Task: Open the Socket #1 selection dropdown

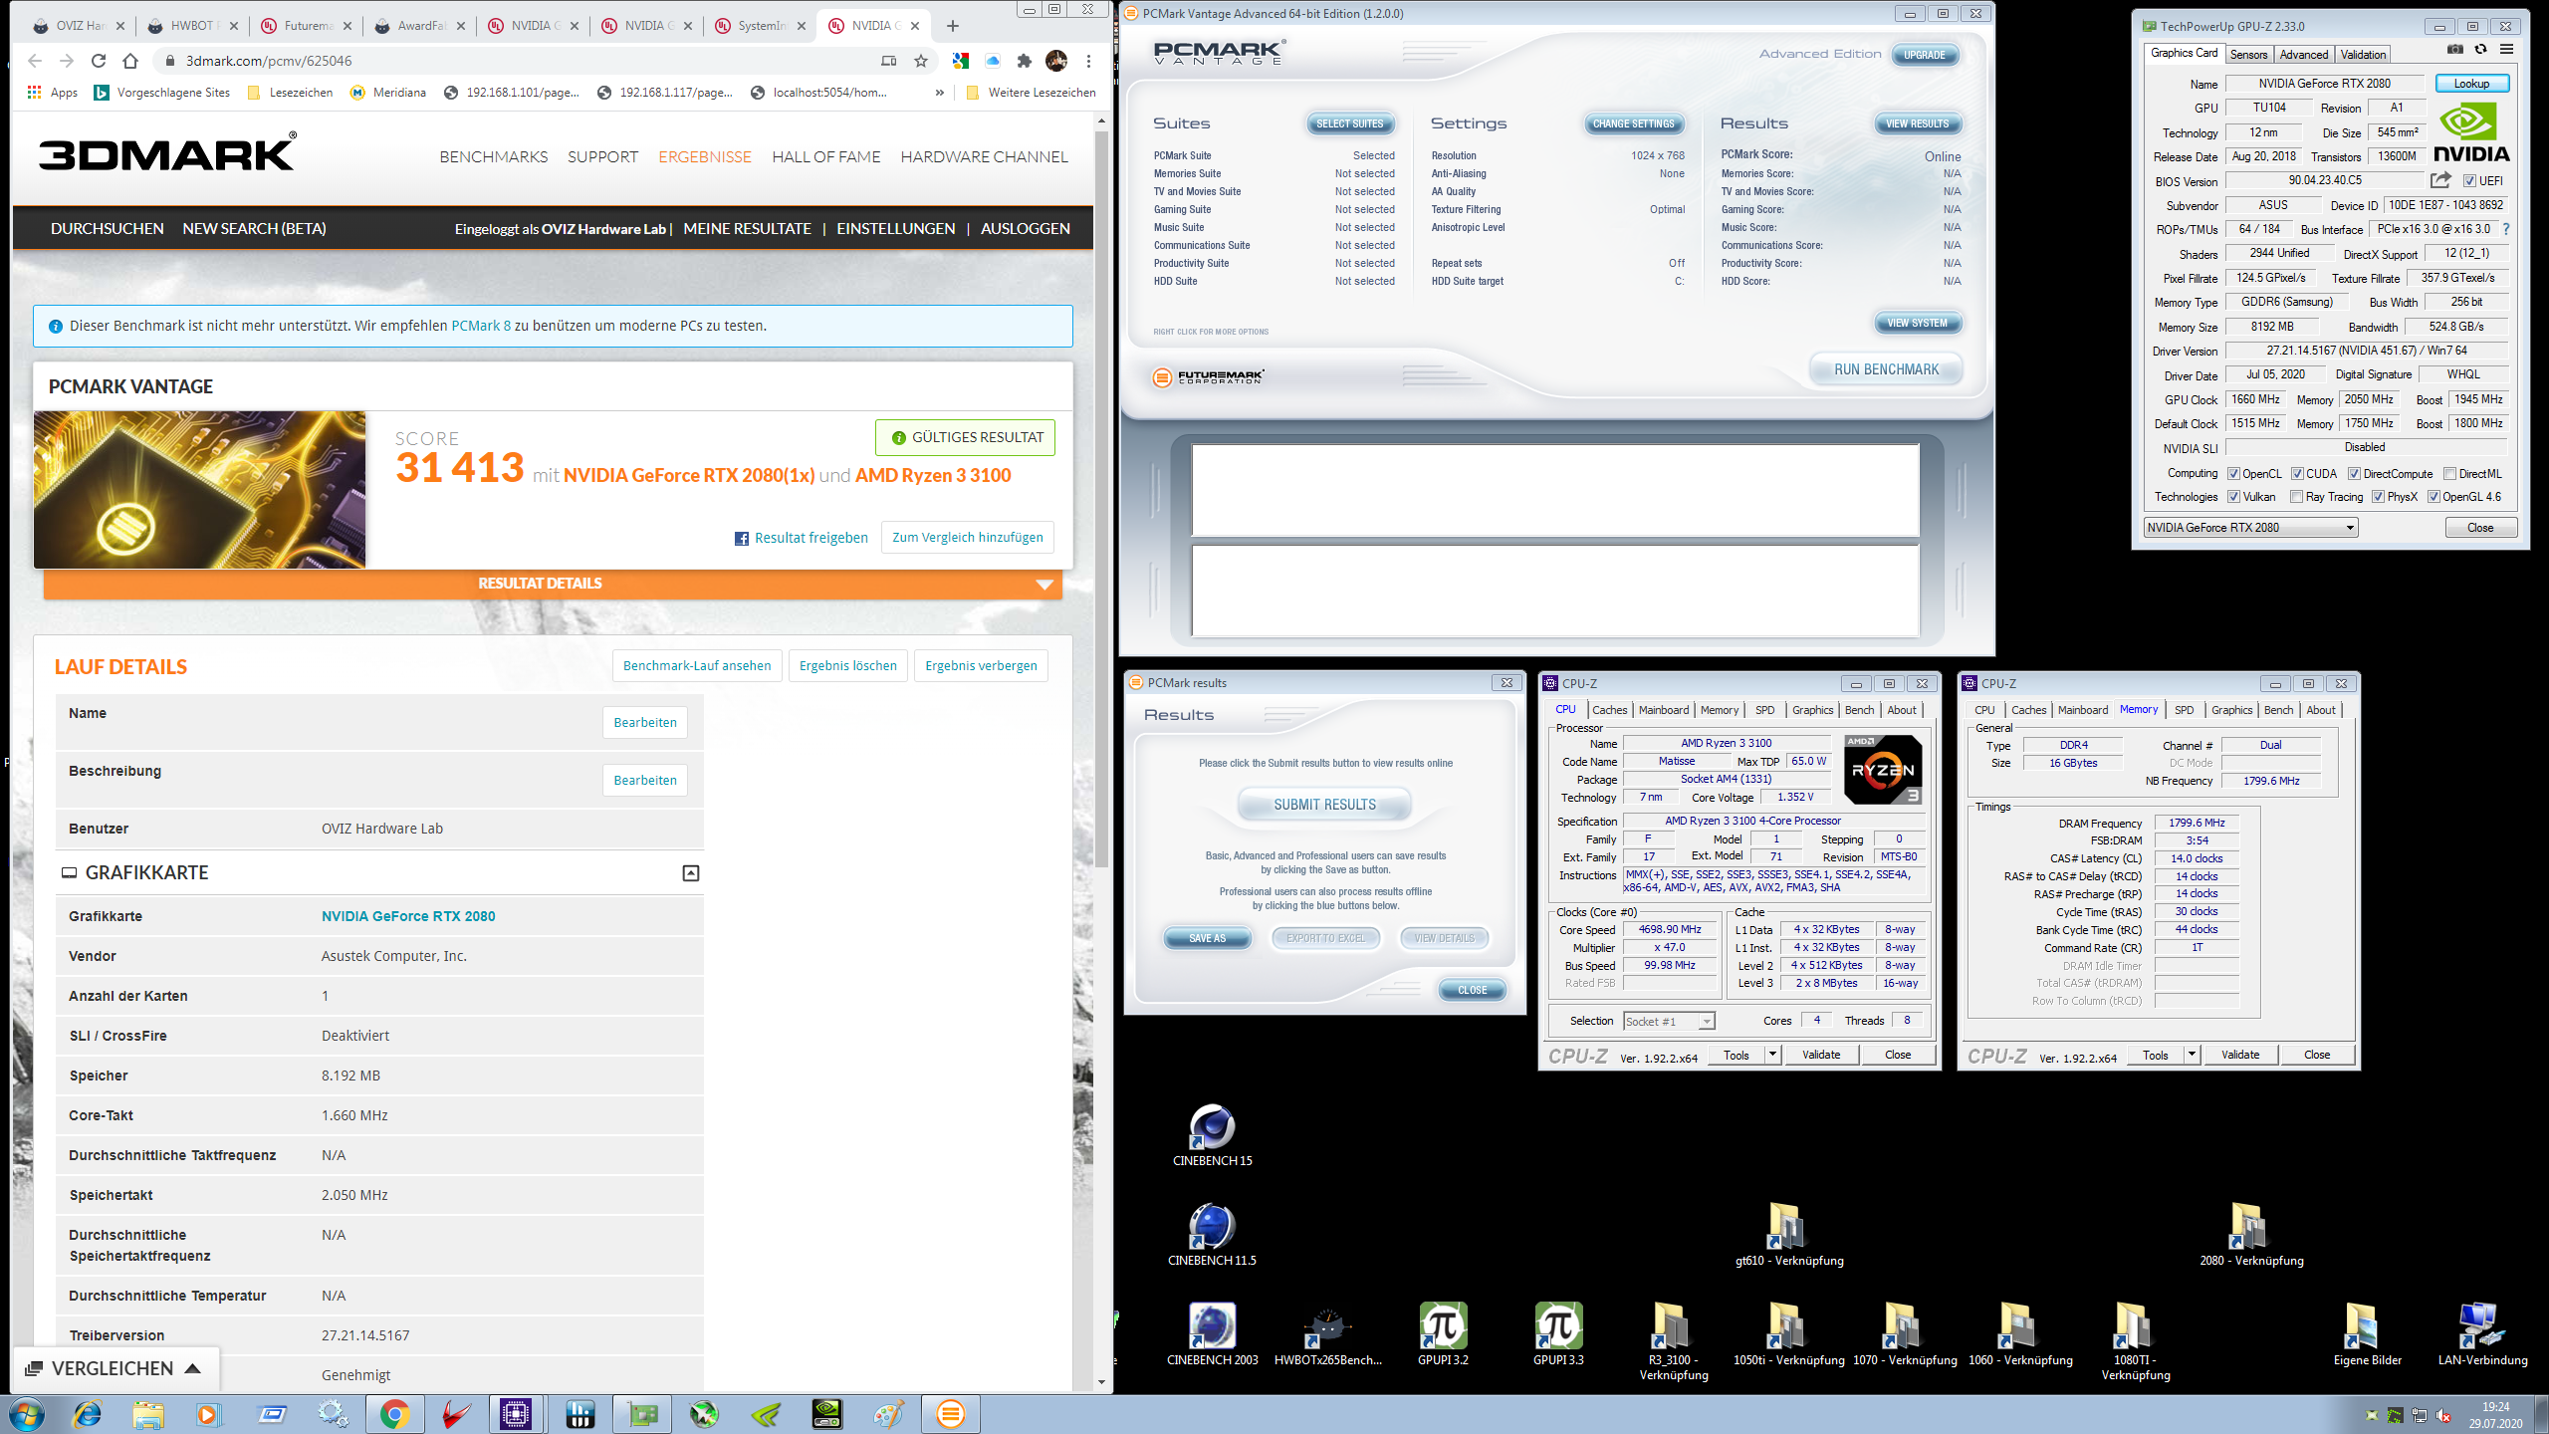Action: click(1669, 1021)
